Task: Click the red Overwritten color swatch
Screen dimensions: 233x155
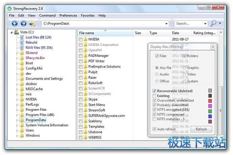Action: 210,101
